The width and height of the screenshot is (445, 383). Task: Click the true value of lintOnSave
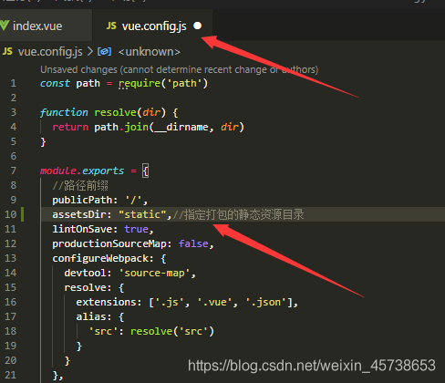tap(136, 229)
